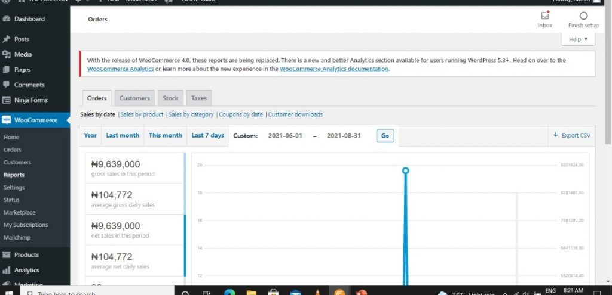Click the start date field 2021-06-01
The height and width of the screenshot is (295, 612).
tap(285, 136)
